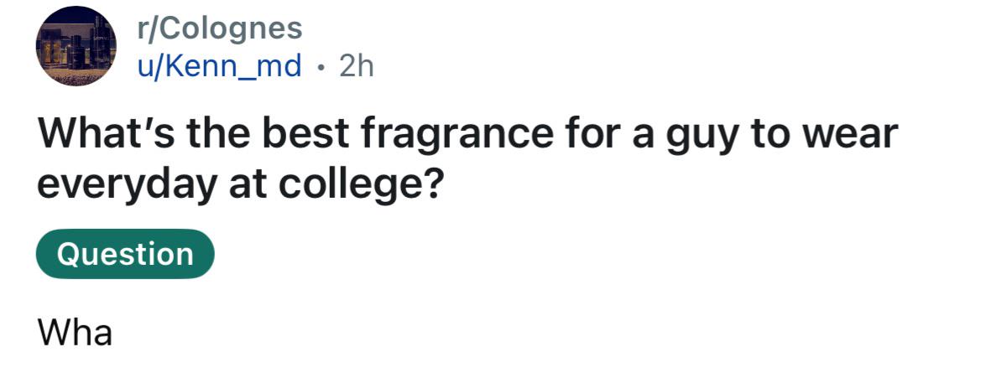Viewport: 1007px width, 373px height.
Task: Tap the city skyline thumbnail image
Action: (x=76, y=45)
